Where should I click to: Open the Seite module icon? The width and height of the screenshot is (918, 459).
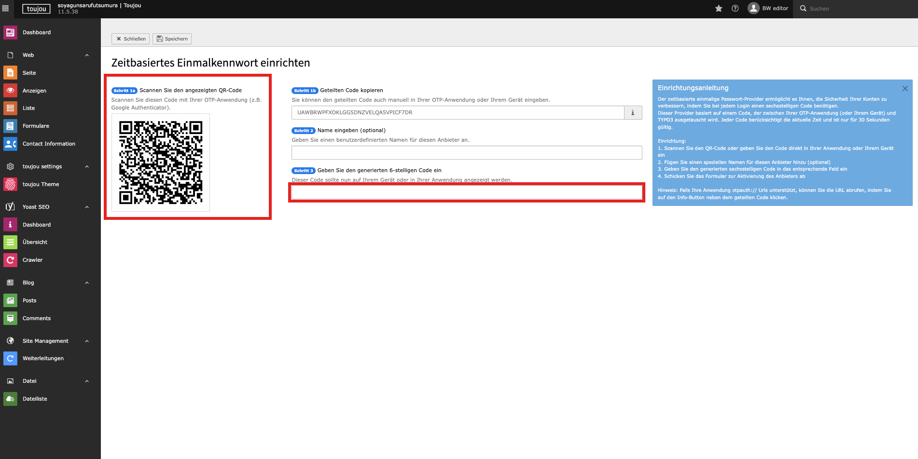tap(10, 73)
